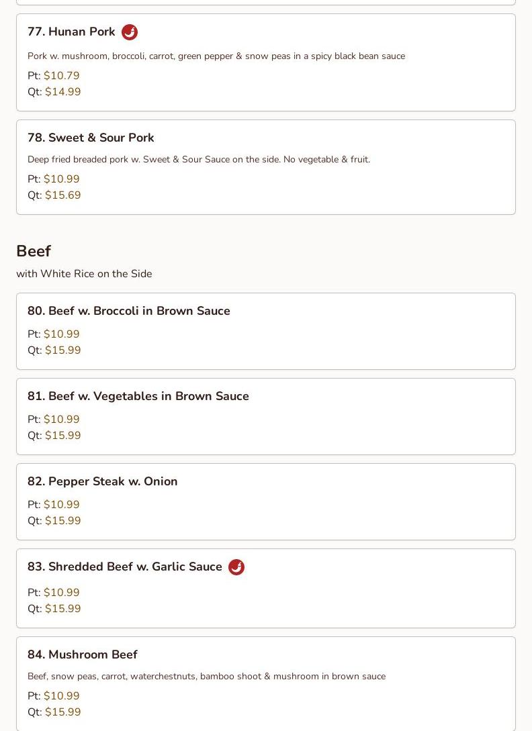Image resolution: width=532 pixels, height=731 pixels.
Task: Click quart price of Mushroom Beef
Action: point(62,712)
